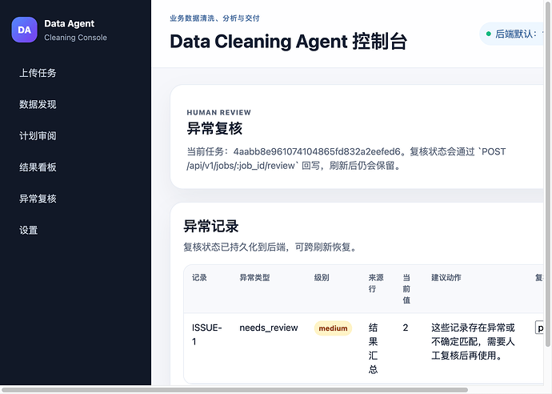The width and height of the screenshot is (552, 394).
Task: Open 计划审阅 from the sidebar
Action: (x=38, y=135)
